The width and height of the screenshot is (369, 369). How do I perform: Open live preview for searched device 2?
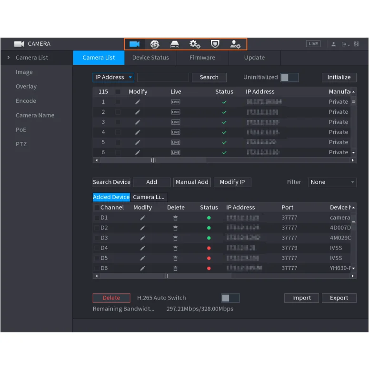click(x=176, y=112)
